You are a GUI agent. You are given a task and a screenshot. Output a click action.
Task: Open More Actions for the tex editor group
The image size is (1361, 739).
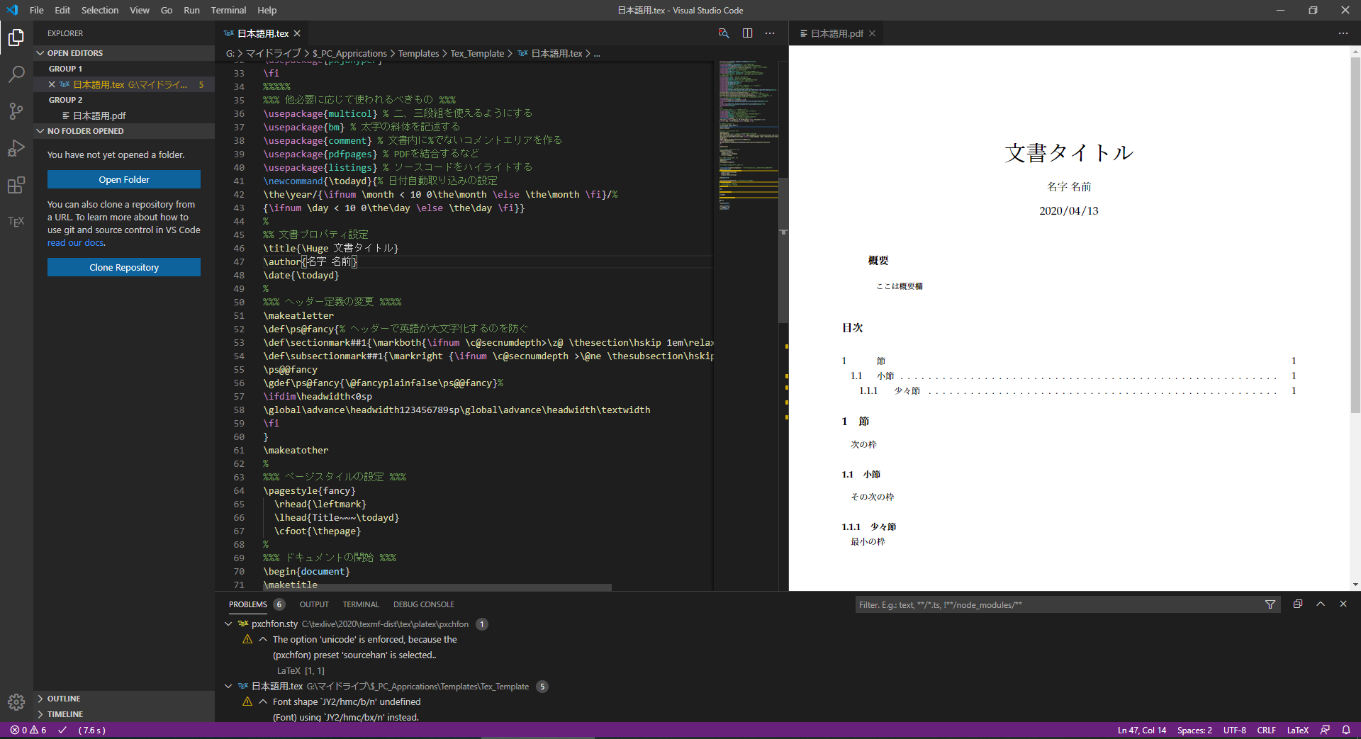click(771, 33)
